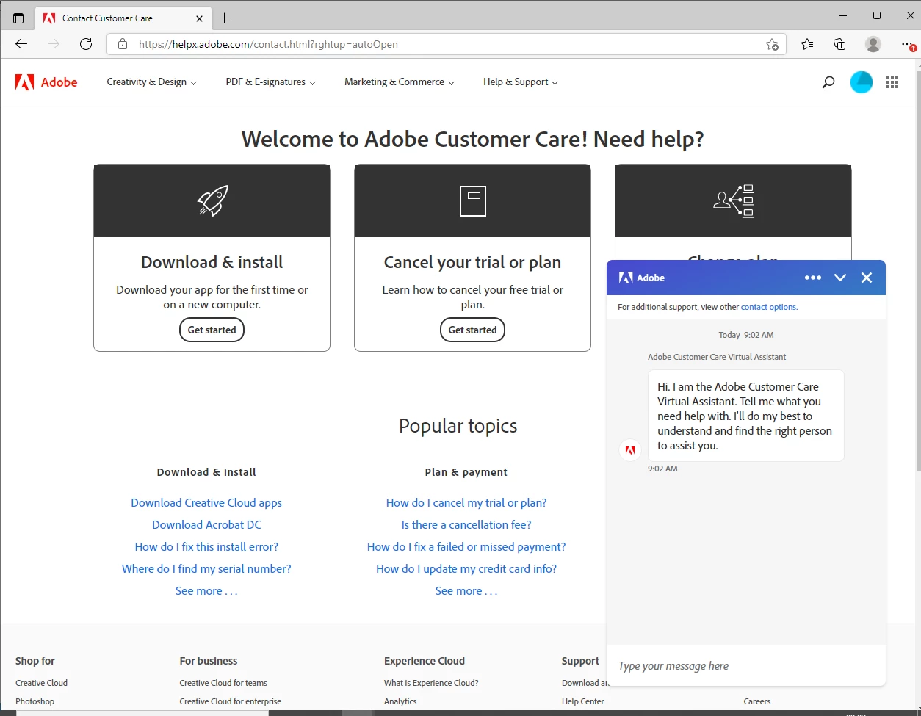921x716 pixels.
Task: Open the app switcher grid icon
Action: click(x=892, y=82)
